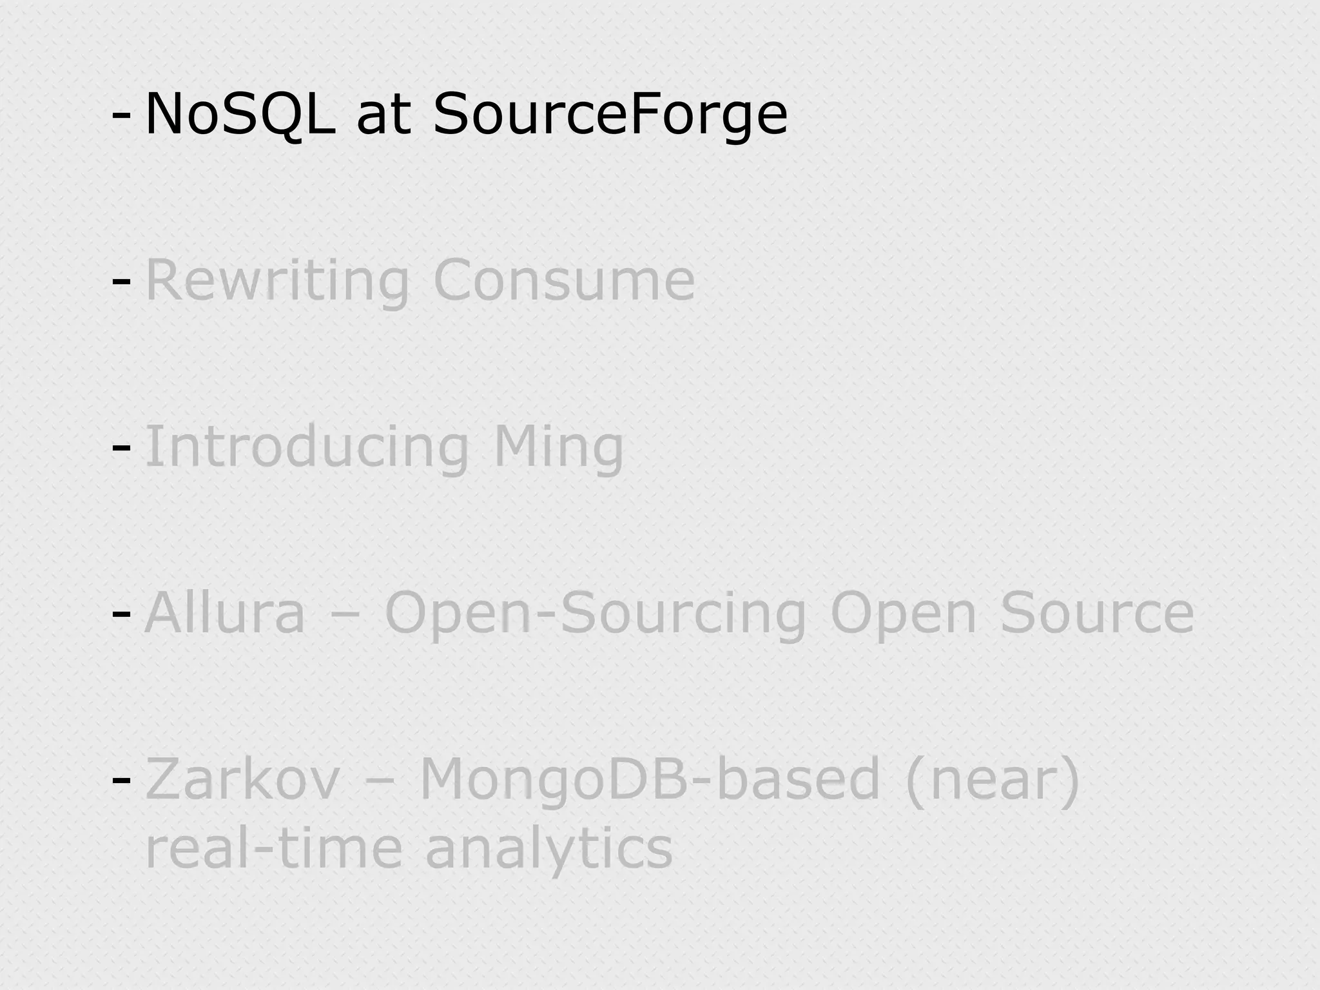Click the '(near)' parenthetical text
Screen dimensions: 1320x990
point(992,779)
